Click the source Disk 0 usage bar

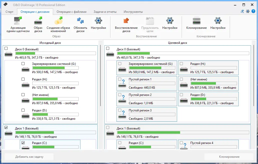(56, 53)
